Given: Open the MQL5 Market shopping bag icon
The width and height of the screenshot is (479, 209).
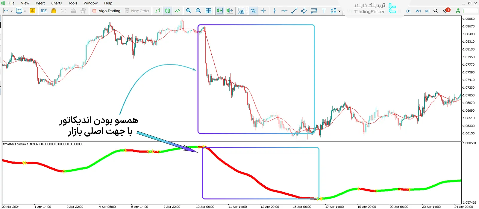Looking at the screenshot, I should pos(54,11).
